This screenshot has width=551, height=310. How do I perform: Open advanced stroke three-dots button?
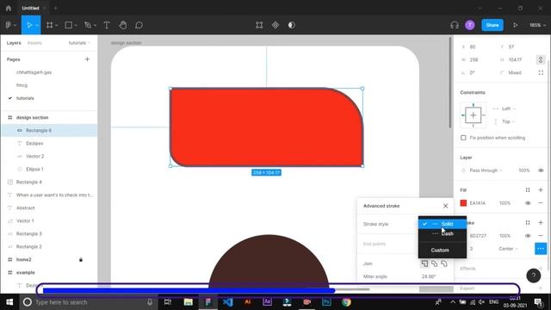click(541, 249)
